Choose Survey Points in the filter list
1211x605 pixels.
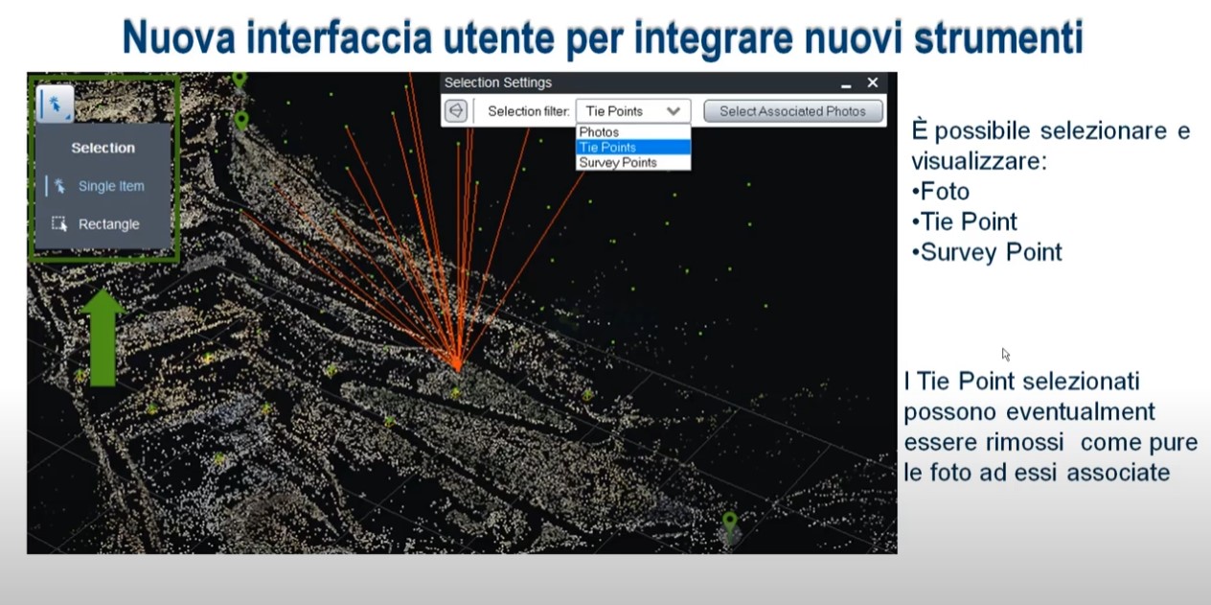[x=618, y=163]
